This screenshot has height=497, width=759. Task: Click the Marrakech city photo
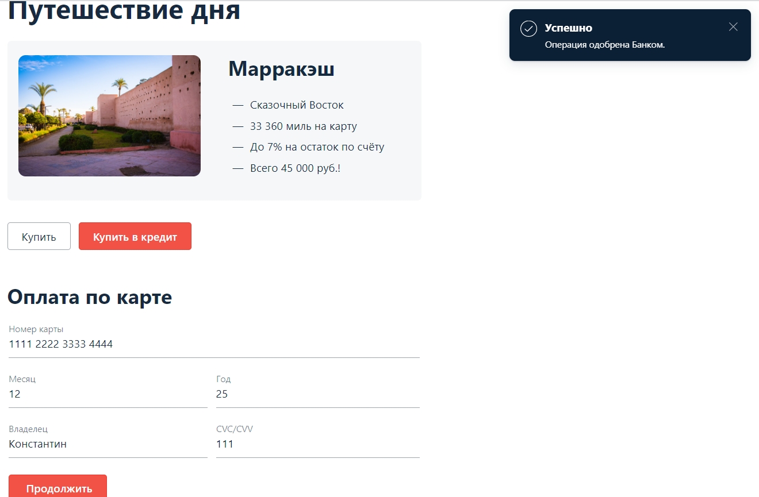pyautogui.click(x=109, y=115)
